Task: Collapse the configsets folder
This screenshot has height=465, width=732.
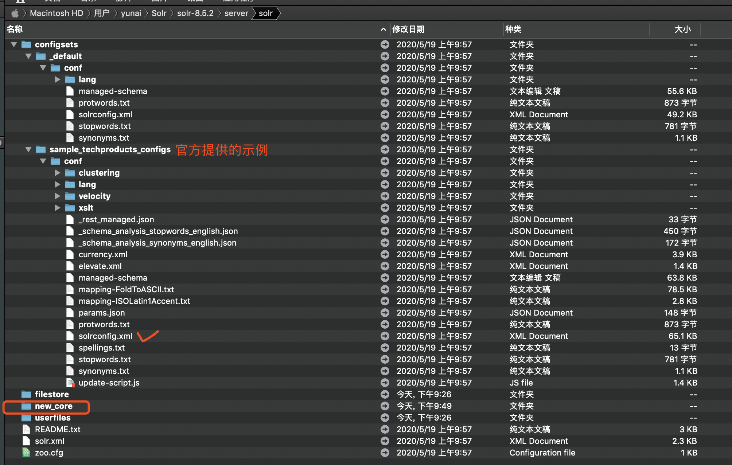Action: [x=14, y=44]
